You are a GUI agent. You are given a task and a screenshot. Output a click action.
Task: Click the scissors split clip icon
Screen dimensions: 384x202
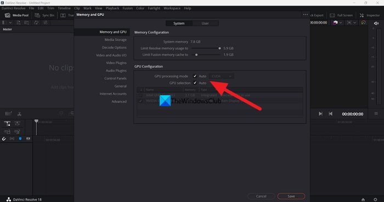(19, 114)
